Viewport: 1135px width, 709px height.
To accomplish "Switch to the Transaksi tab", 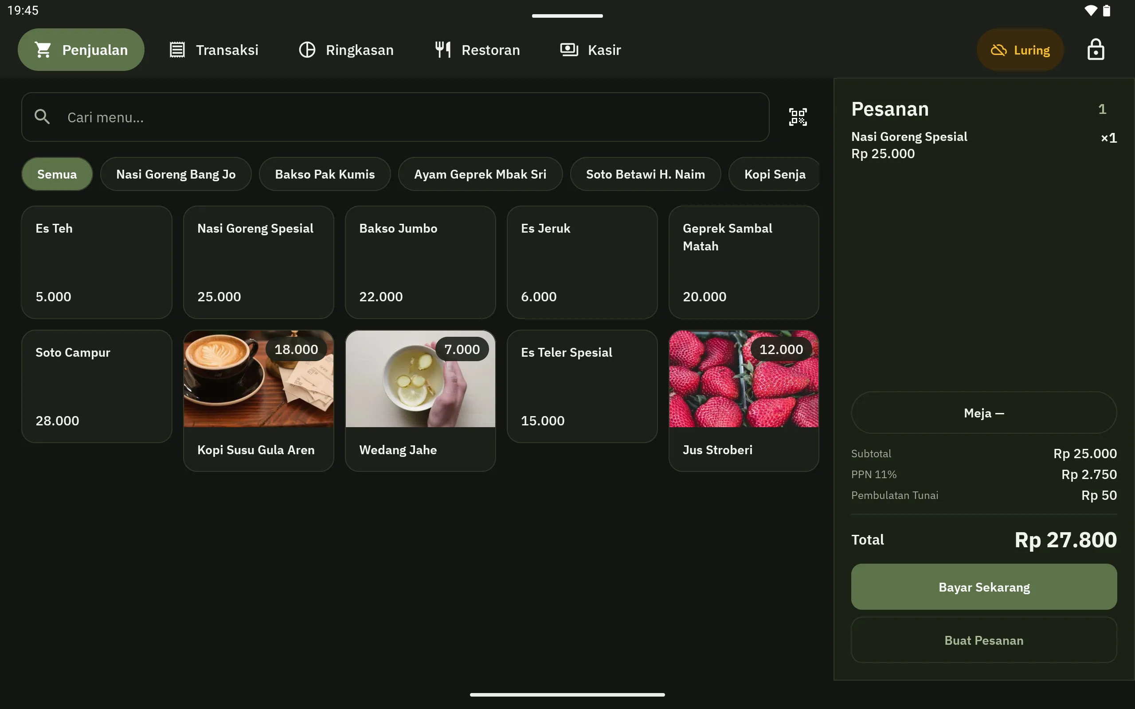I will [213, 50].
